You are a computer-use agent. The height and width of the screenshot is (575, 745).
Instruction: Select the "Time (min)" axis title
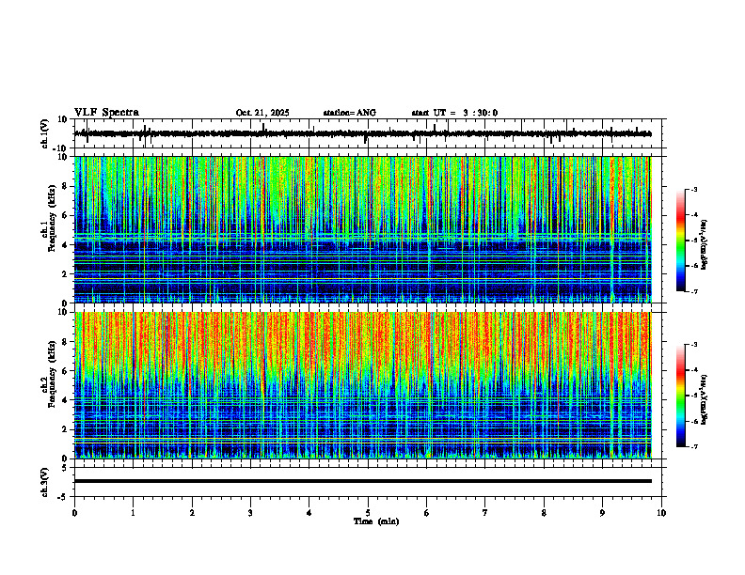(x=376, y=521)
